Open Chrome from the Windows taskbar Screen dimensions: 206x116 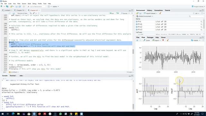[x=71, y=114]
